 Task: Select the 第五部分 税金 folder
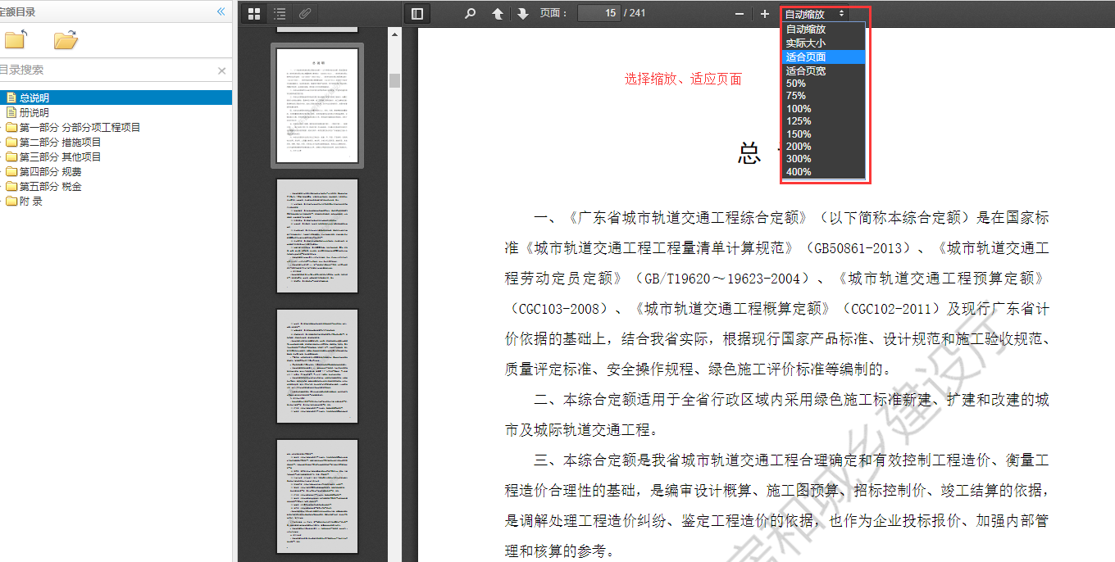tap(50, 186)
